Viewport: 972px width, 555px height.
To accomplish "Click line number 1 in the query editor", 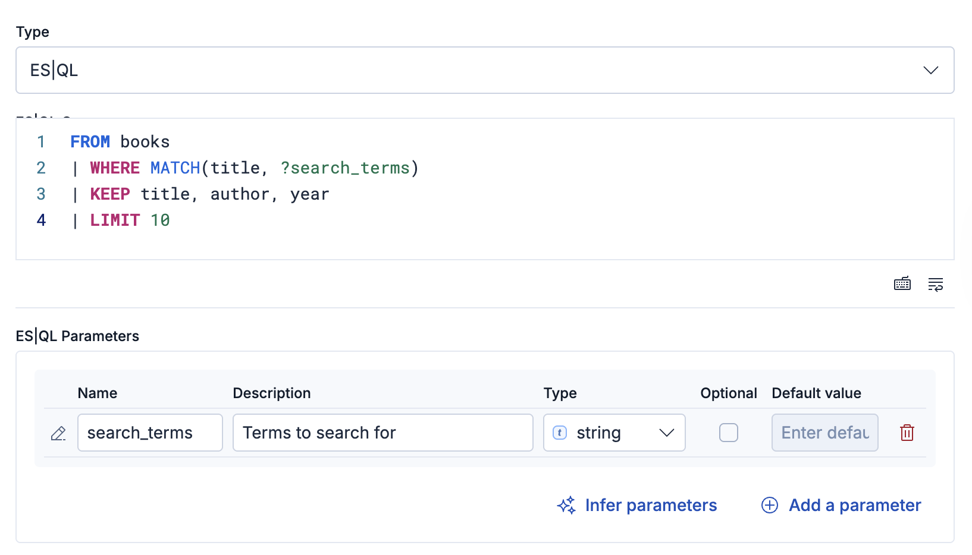I will click(x=40, y=141).
